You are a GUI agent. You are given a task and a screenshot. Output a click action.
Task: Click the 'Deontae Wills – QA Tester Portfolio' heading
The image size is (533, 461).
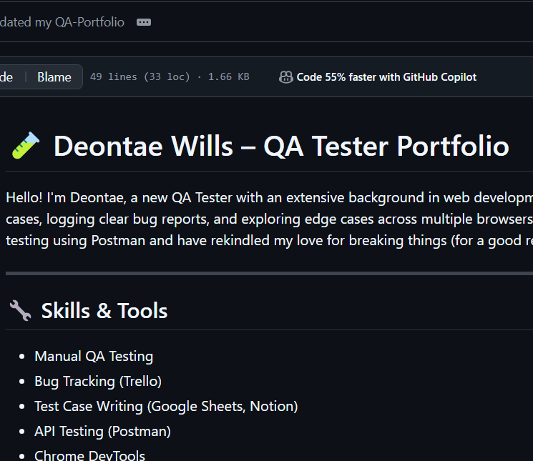(281, 147)
